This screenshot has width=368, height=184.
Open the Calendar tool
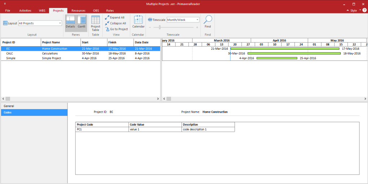[x=138, y=22]
